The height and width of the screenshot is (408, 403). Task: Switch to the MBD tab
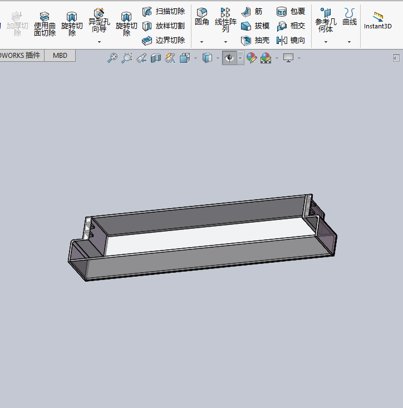[x=60, y=56]
